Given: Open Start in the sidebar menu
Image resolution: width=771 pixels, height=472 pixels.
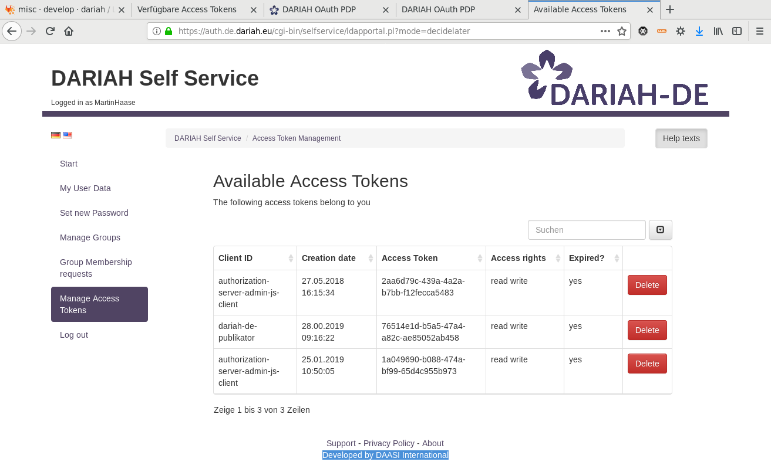Looking at the screenshot, I should pos(99,164).
